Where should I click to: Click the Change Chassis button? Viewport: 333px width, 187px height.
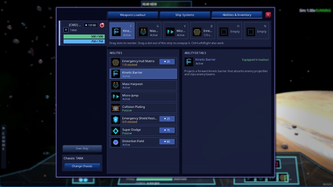(82, 166)
